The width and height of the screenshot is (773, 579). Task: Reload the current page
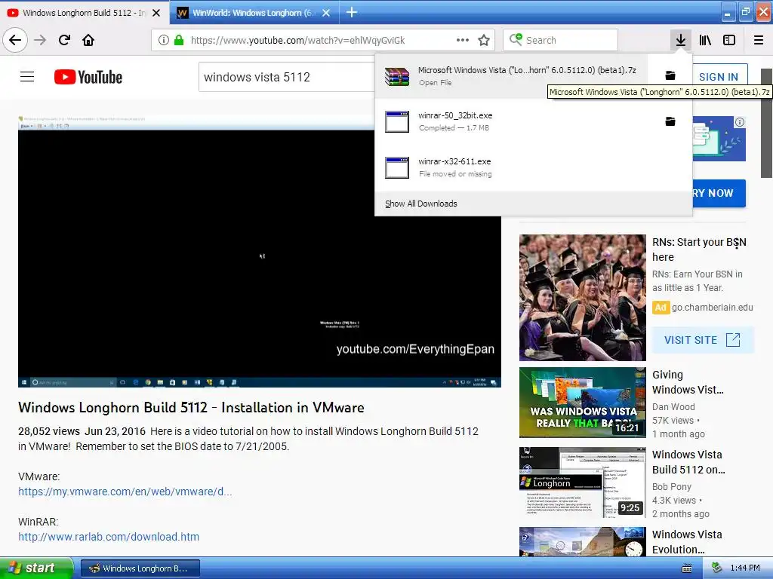click(x=64, y=40)
